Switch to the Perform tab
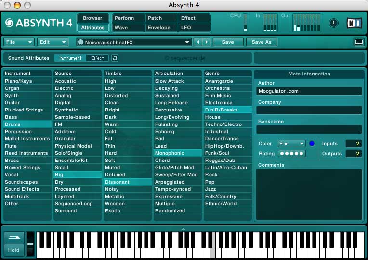Screen dimensions: 368x260 click(x=128, y=18)
